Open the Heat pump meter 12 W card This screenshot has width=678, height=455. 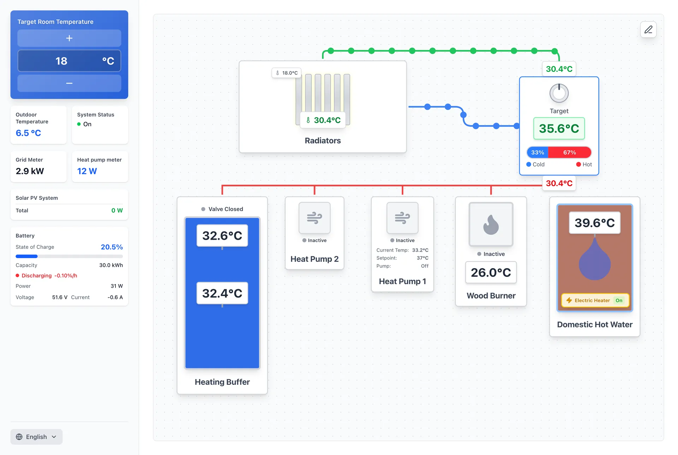(100, 167)
